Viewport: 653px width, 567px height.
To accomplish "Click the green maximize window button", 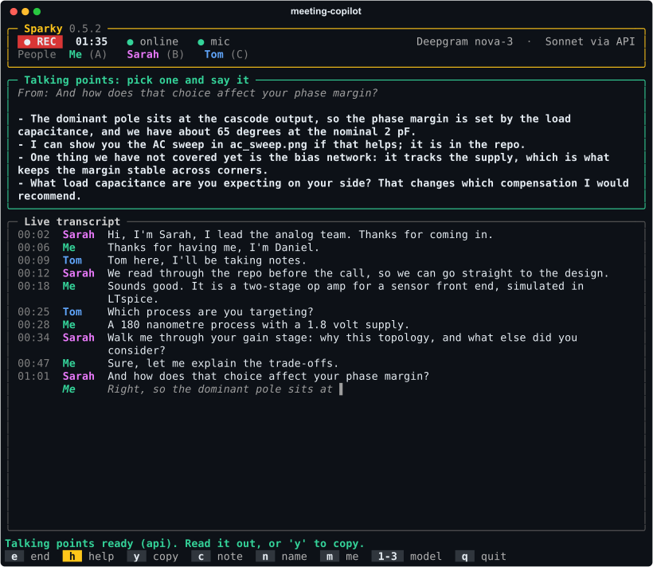I will (37, 12).
